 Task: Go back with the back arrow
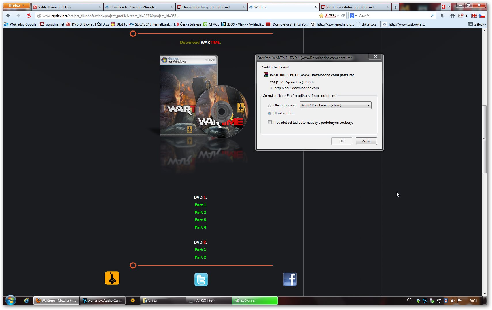point(8,16)
